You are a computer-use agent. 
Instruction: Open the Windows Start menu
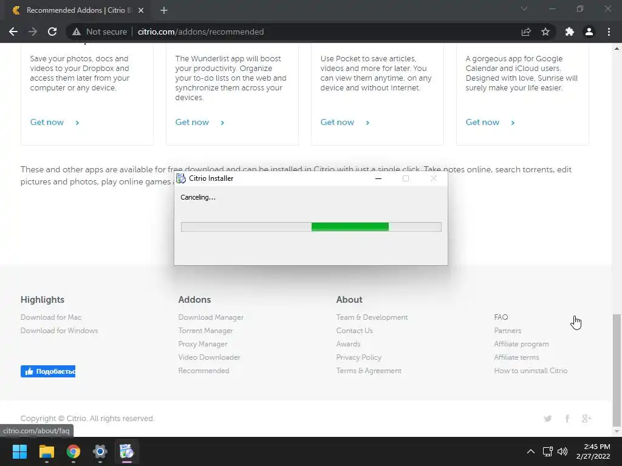point(19,451)
